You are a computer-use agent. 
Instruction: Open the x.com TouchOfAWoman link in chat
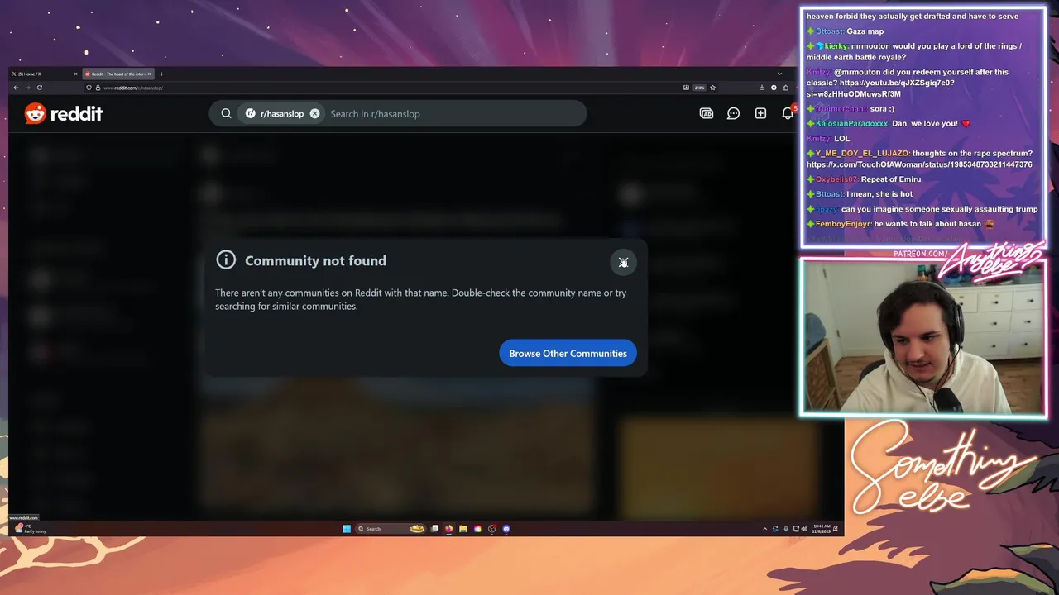pos(919,164)
